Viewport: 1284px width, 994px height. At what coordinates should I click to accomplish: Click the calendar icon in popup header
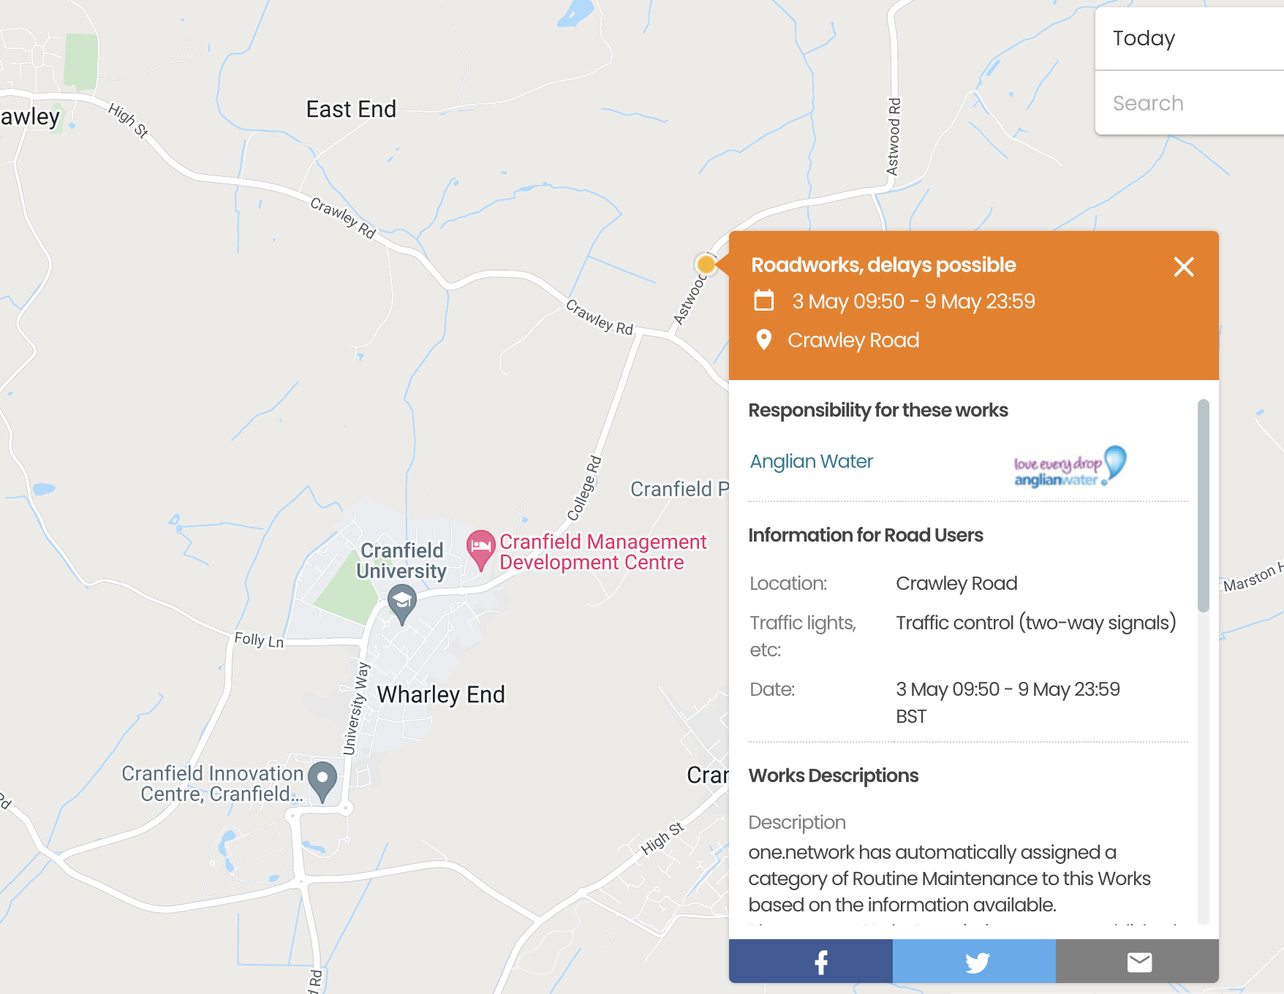point(763,300)
